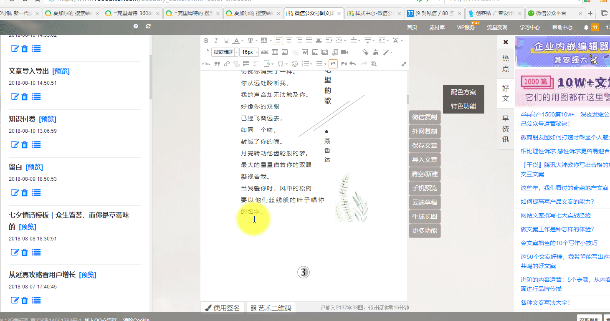610x321 pixels.
Task: Open the magic wand dropdown arrow
Action: [x=392, y=52]
